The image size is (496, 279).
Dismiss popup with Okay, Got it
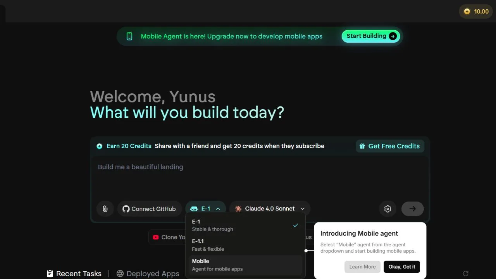tap(402, 267)
